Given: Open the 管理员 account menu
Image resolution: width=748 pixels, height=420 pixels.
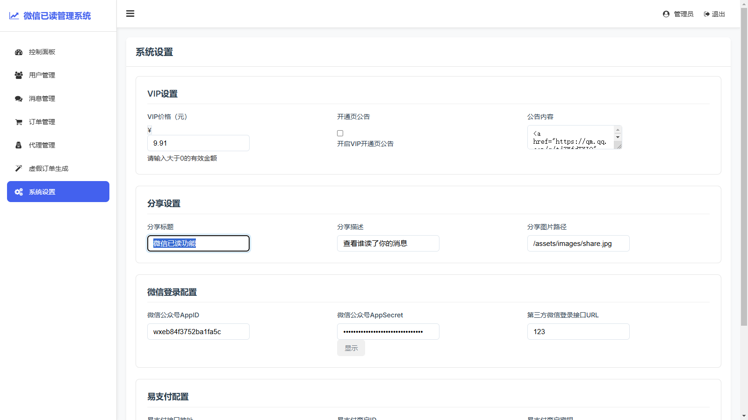Looking at the screenshot, I should [678, 14].
